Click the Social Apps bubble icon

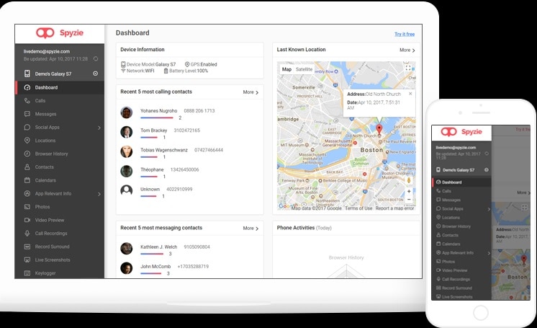(27, 128)
